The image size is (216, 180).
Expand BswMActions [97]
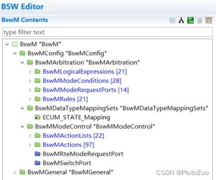[x=30, y=145]
